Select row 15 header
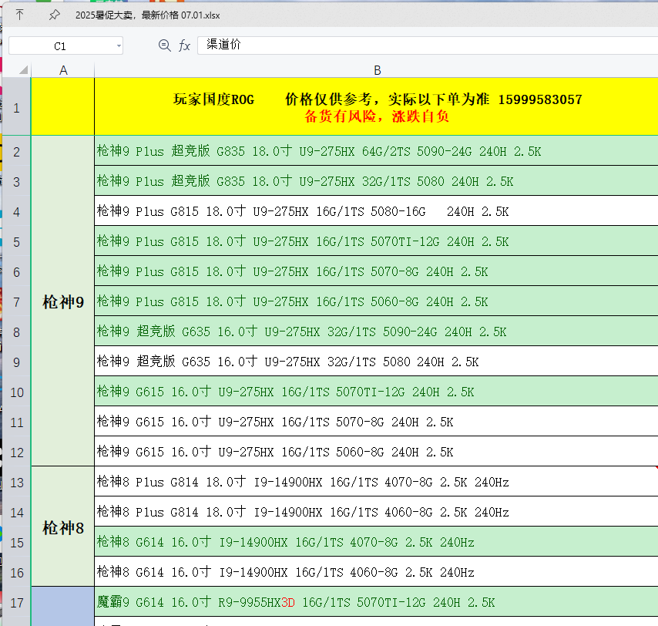 [16, 543]
